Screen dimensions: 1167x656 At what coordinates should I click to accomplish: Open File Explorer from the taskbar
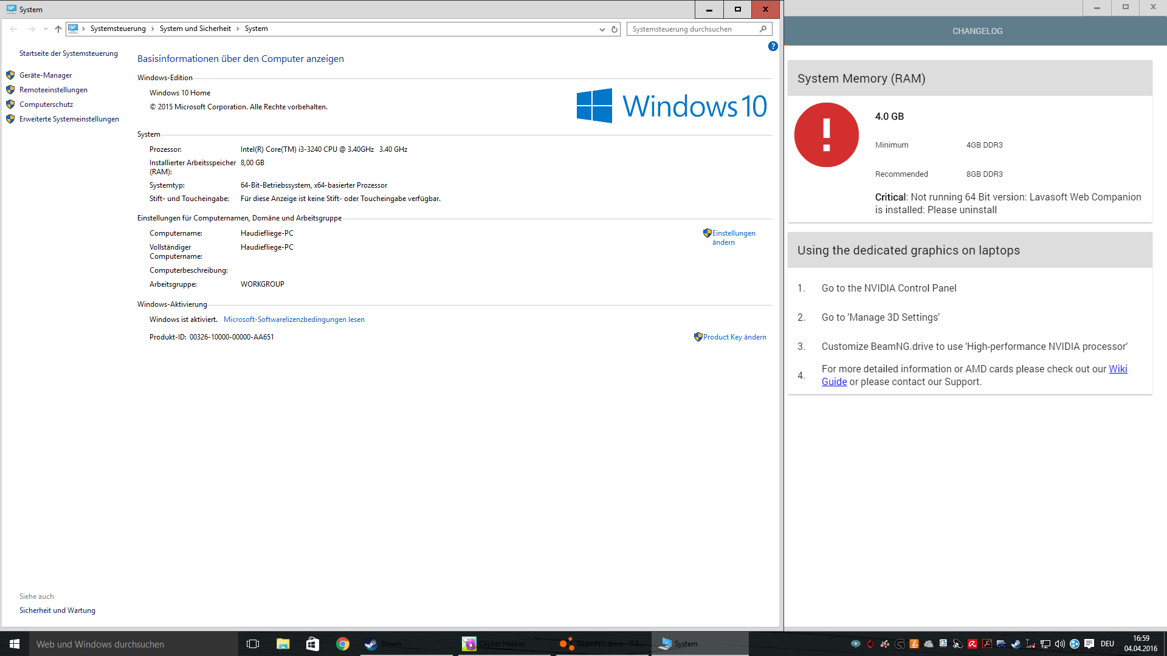tap(283, 644)
